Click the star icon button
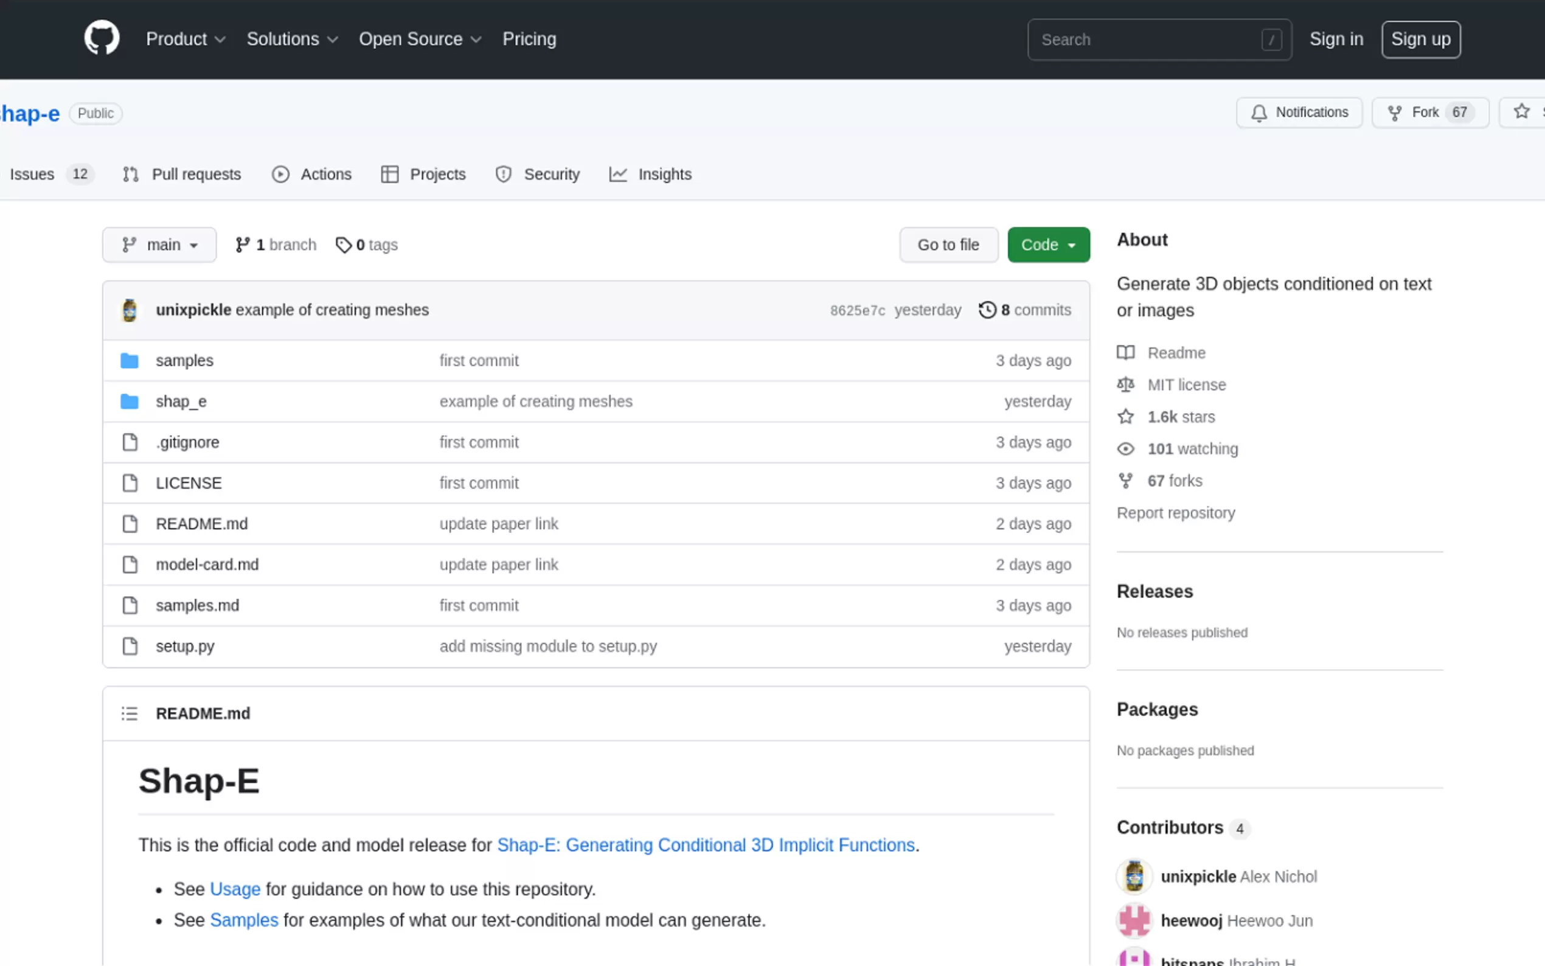Viewport: 1545px width, 966px height. pyautogui.click(x=1521, y=113)
